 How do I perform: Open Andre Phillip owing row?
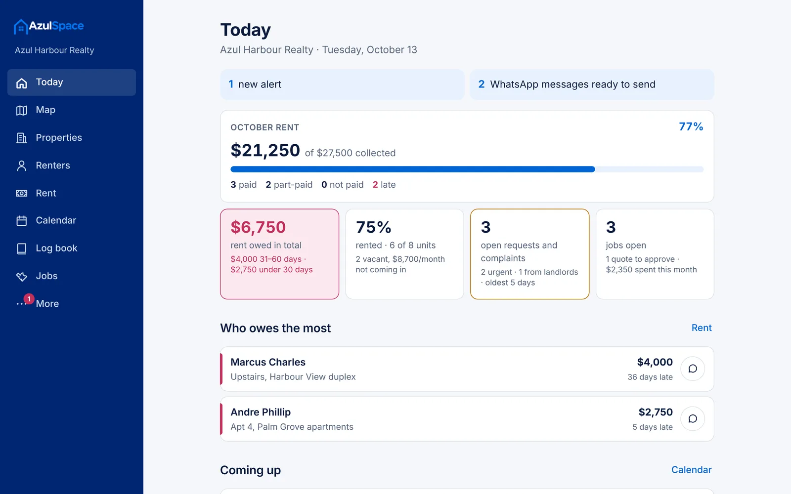467,419
